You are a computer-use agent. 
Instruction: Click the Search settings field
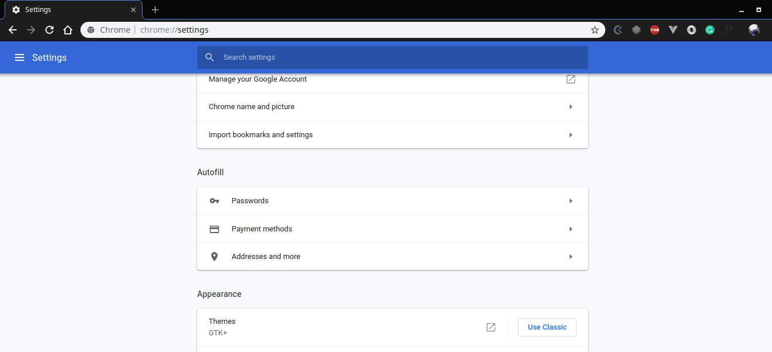coord(392,57)
